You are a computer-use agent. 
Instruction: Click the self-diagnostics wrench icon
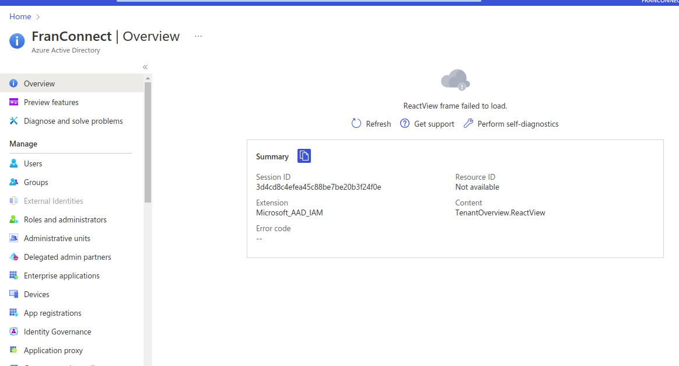pos(468,123)
